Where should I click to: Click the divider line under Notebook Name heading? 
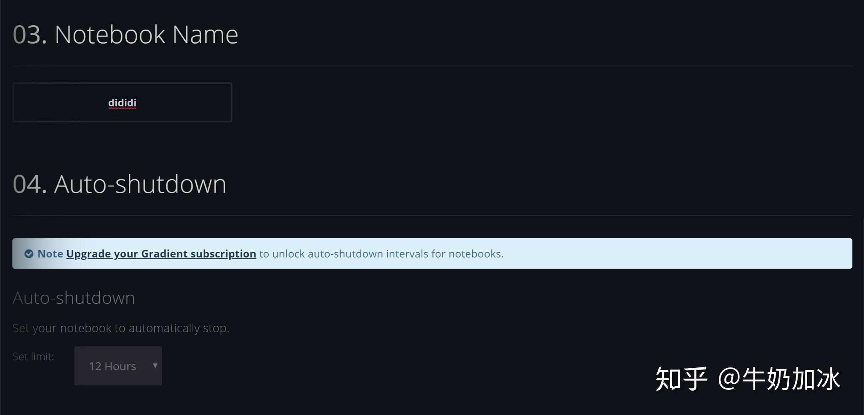pos(432,66)
